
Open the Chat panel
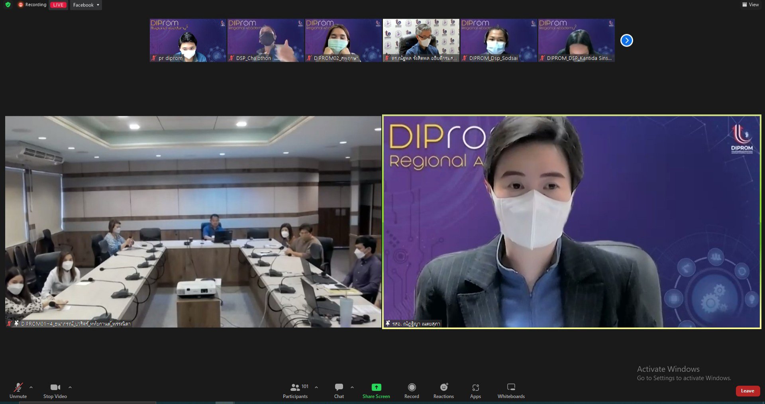click(339, 390)
